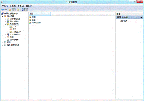Click the Back arrow in toolbar
144x101 pixels.
coord(3,10)
